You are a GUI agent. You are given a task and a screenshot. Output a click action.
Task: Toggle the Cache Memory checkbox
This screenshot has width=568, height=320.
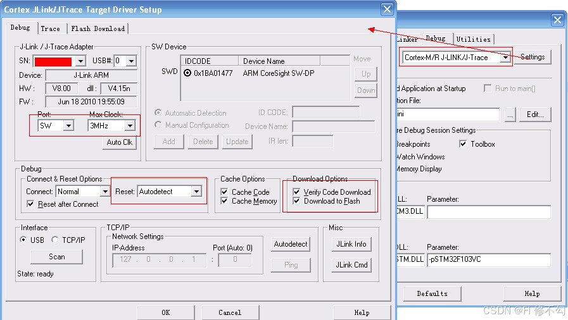[224, 200]
